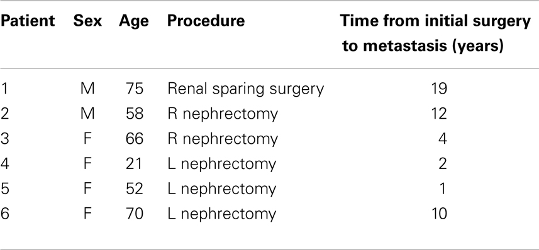Click the Time from initial surgery header
The image size is (539, 250).
435,33
